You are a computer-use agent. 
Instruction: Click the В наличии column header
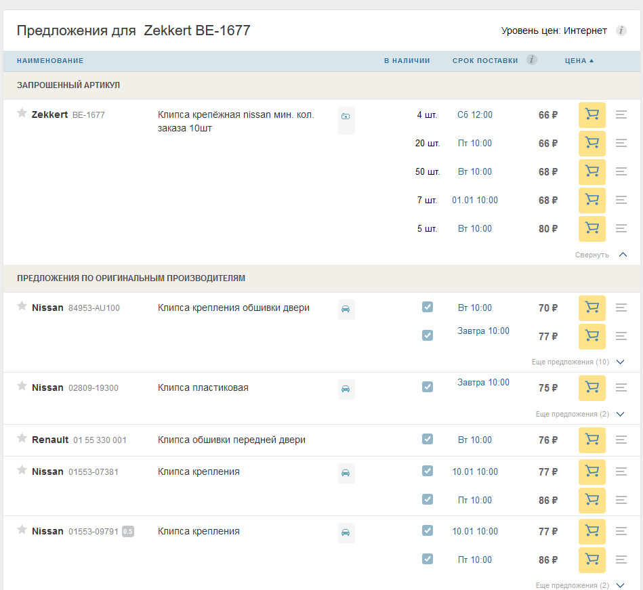coord(407,60)
